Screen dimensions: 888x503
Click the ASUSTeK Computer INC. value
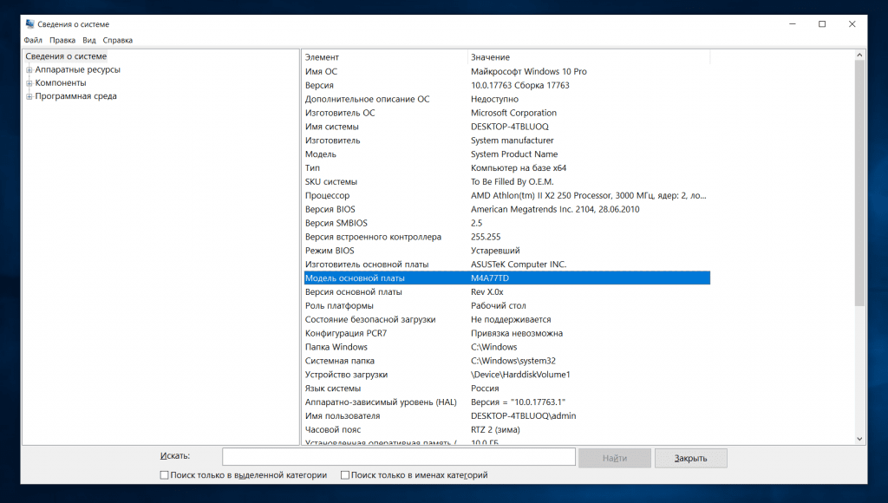click(x=519, y=265)
